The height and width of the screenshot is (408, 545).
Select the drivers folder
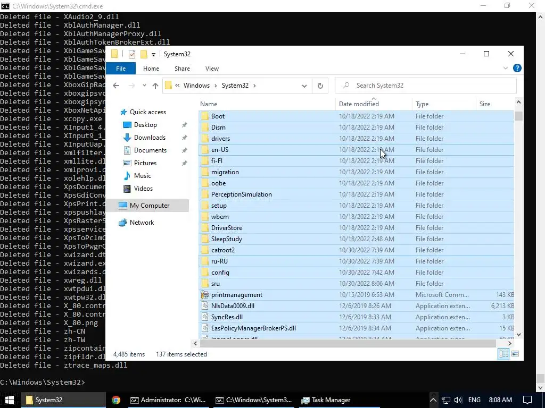[356, 139]
